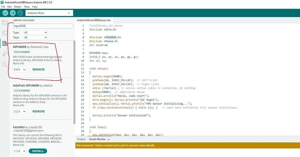The height and width of the screenshot is (157, 300).
Task: Open the Adafruit MPU6050 2.2.4 version dropdown
Action: [19, 111]
